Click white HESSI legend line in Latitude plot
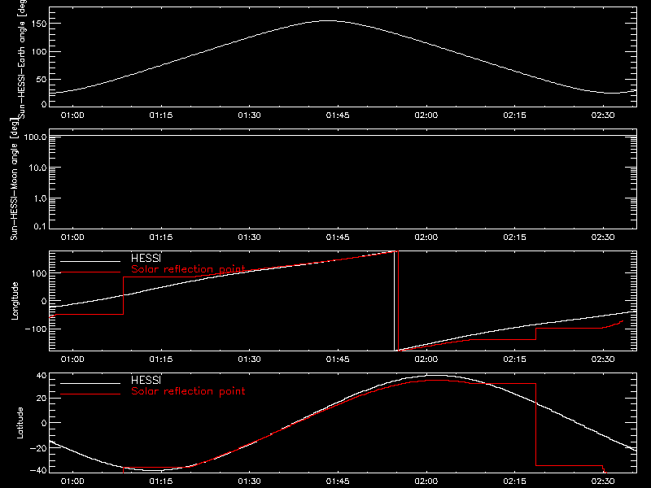The width and height of the screenshot is (651, 488). pos(90,383)
